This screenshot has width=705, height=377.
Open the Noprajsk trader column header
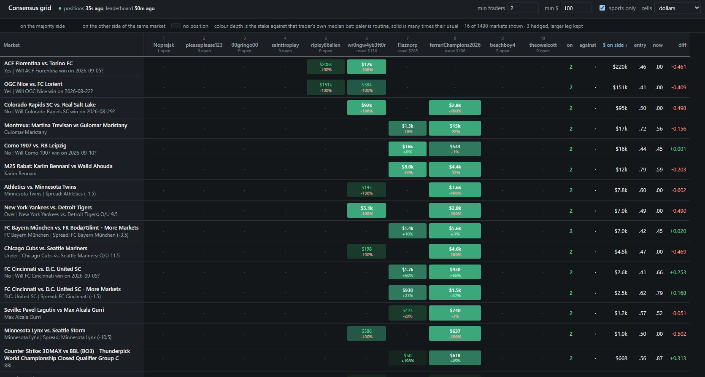coord(164,45)
